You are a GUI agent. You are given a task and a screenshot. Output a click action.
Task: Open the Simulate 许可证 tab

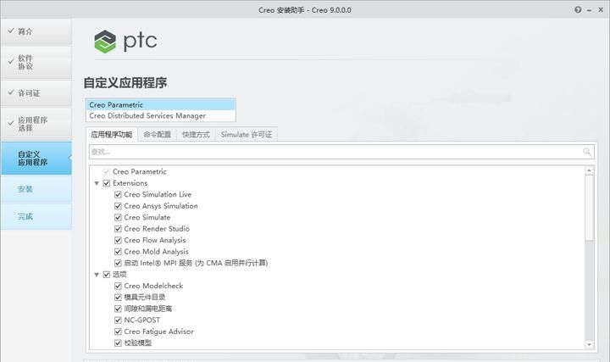pyautogui.click(x=247, y=135)
